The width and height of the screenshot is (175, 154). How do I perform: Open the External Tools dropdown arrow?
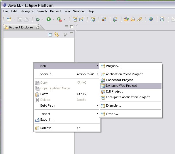click(x=64, y=19)
